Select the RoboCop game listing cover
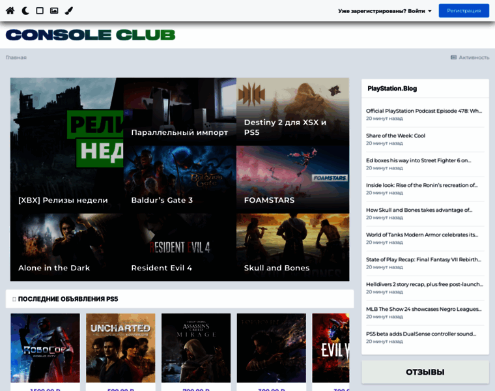 point(45,348)
